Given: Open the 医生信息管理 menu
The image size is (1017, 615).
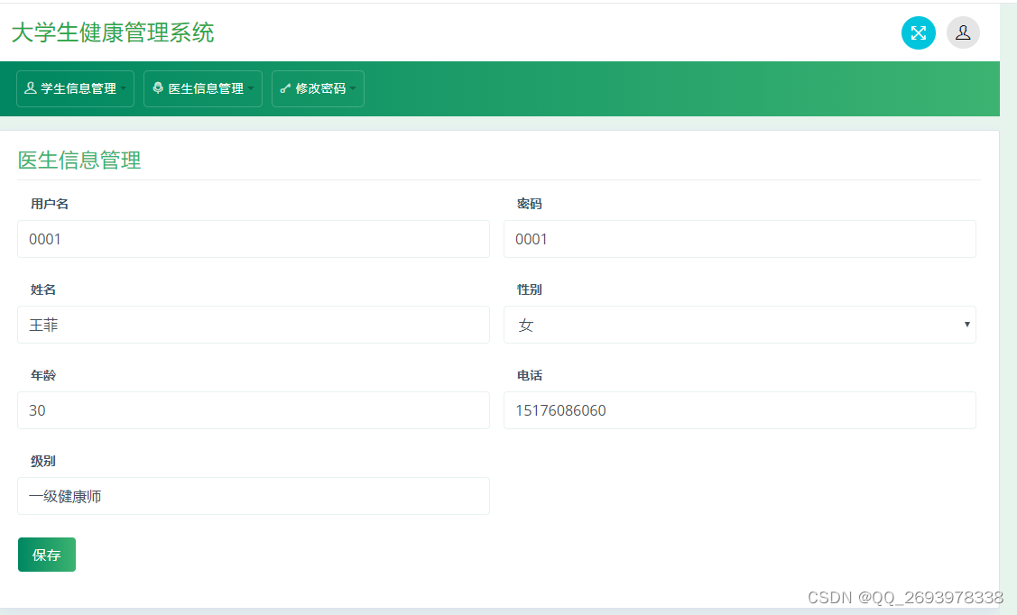Looking at the screenshot, I should coord(202,88).
